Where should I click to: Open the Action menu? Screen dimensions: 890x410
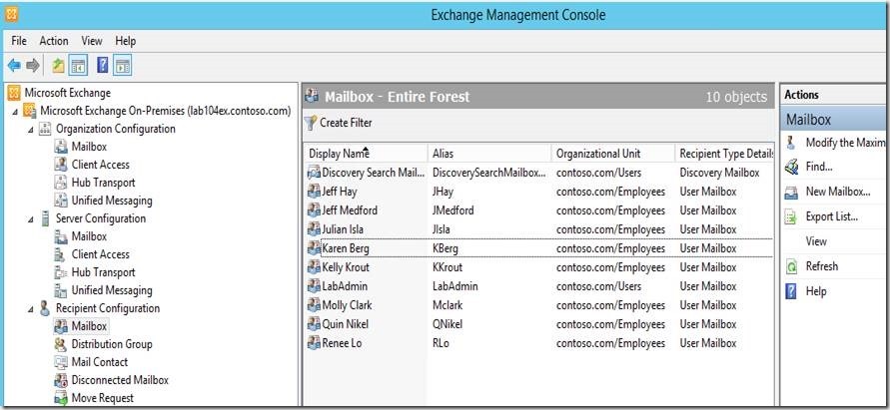pyautogui.click(x=54, y=41)
